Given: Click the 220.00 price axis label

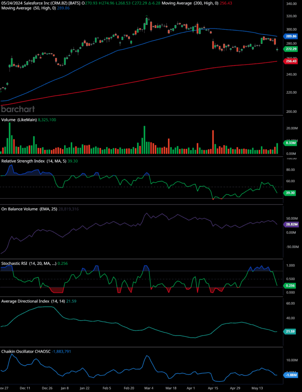Looking at the screenshot, I should click(291, 92).
